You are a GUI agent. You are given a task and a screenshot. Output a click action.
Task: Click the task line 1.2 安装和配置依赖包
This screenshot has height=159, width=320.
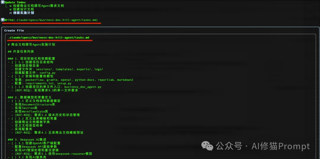[x=31, y=76]
